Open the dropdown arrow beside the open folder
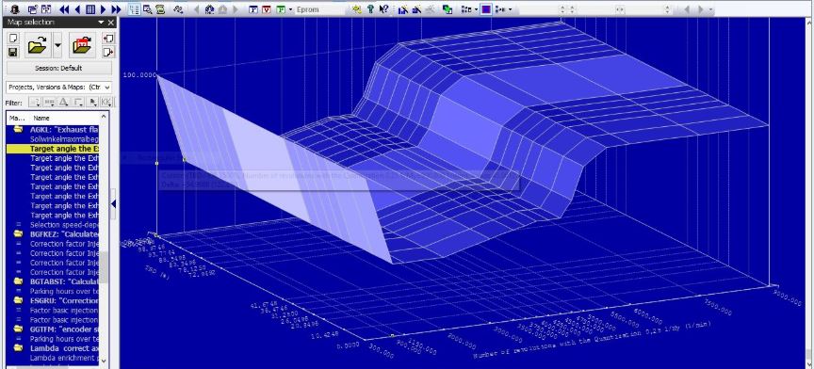 (x=57, y=46)
